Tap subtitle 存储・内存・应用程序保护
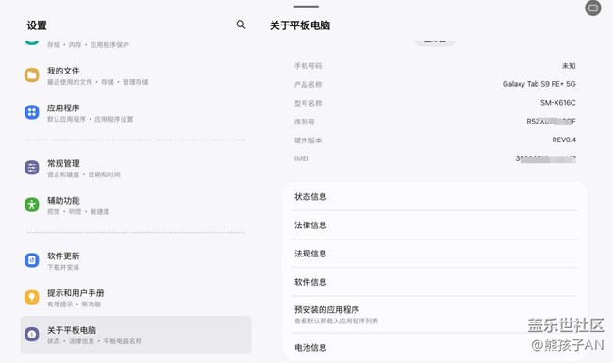This screenshot has width=613, height=363. pos(88,45)
